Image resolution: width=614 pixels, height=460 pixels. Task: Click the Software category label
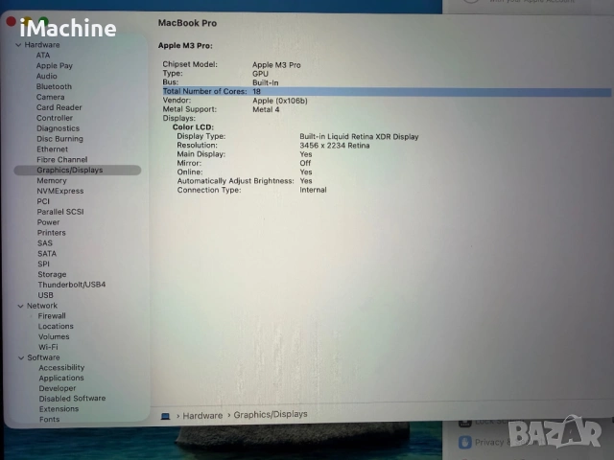click(x=43, y=357)
